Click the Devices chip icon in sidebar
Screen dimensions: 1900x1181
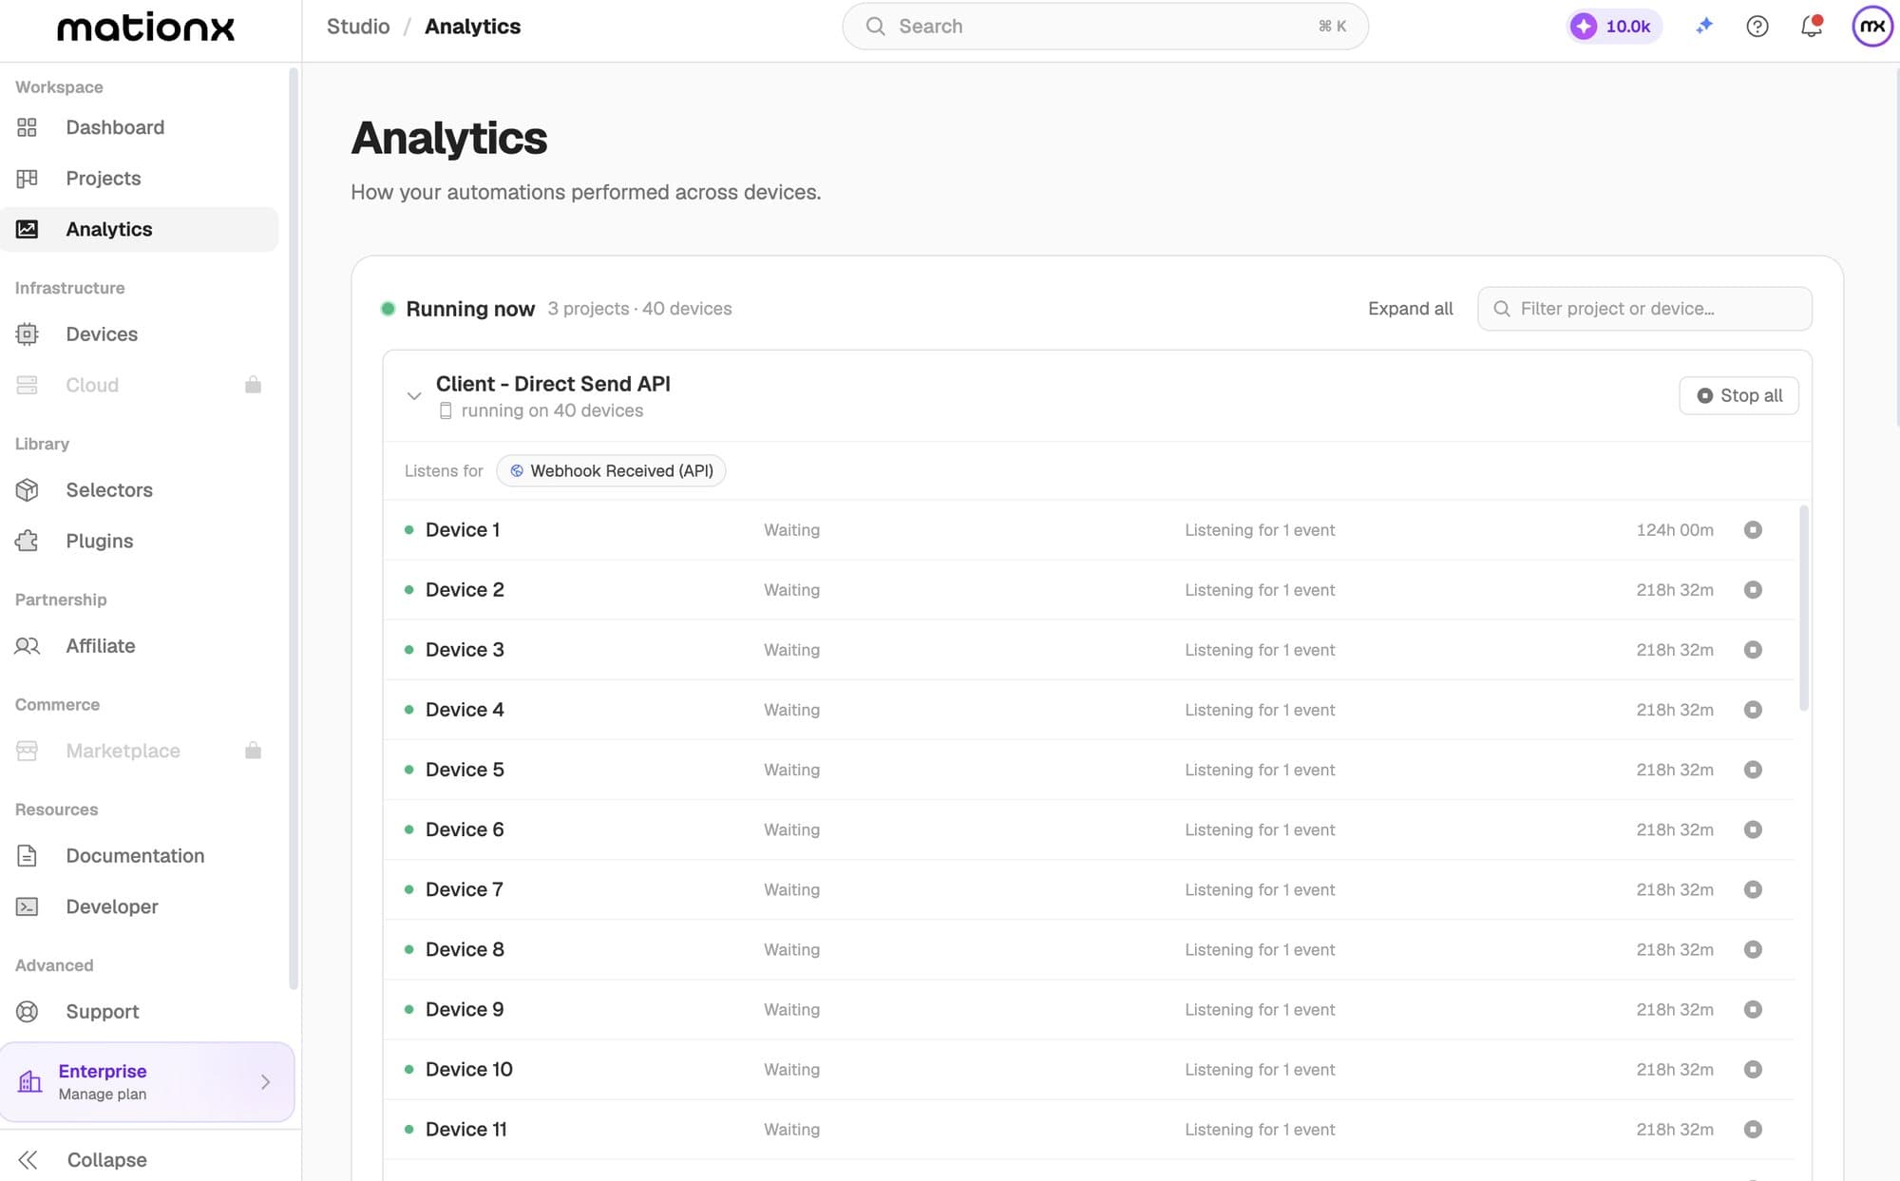[x=28, y=334]
